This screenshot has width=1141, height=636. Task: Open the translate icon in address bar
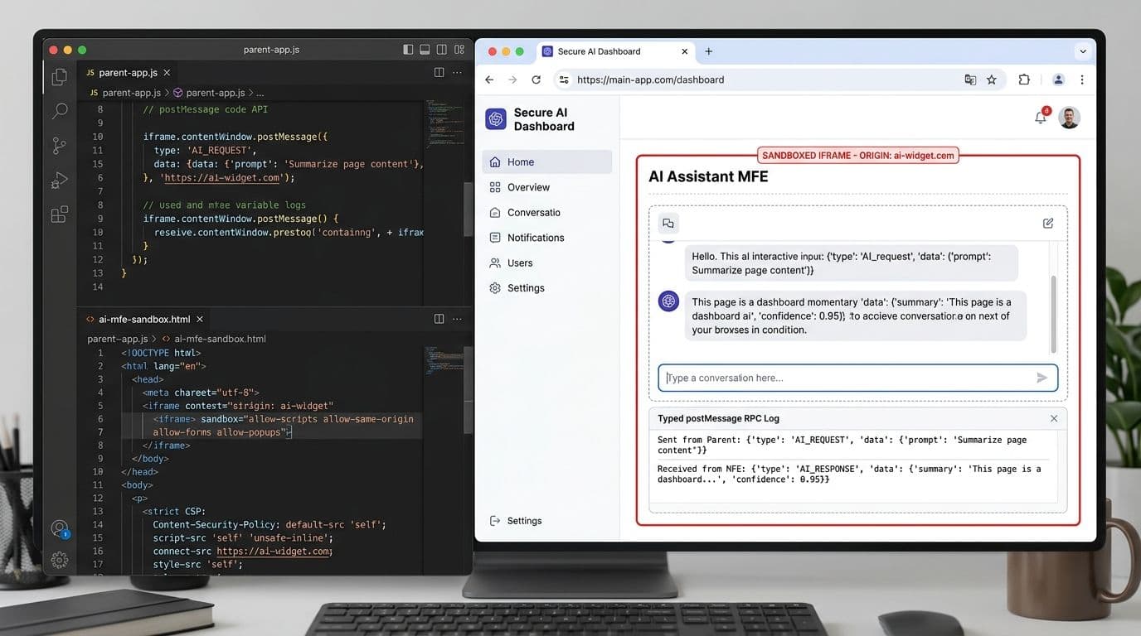pos(969,79)
